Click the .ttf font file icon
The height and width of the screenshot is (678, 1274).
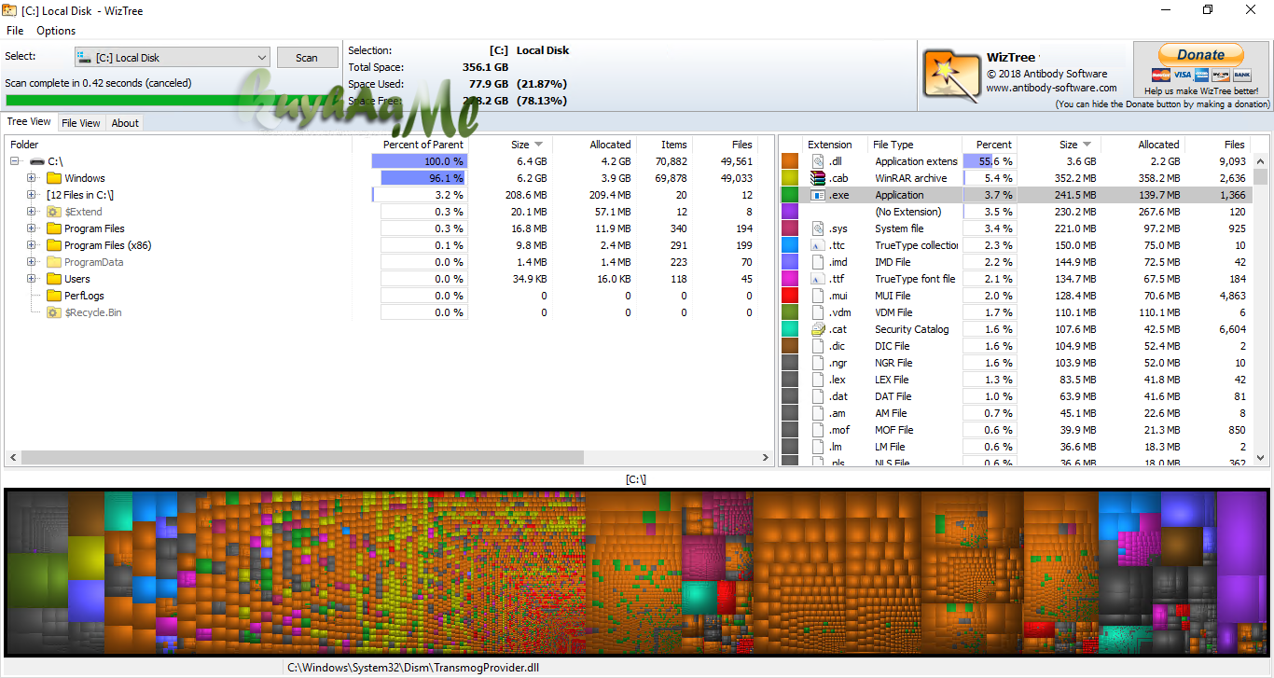818,279
